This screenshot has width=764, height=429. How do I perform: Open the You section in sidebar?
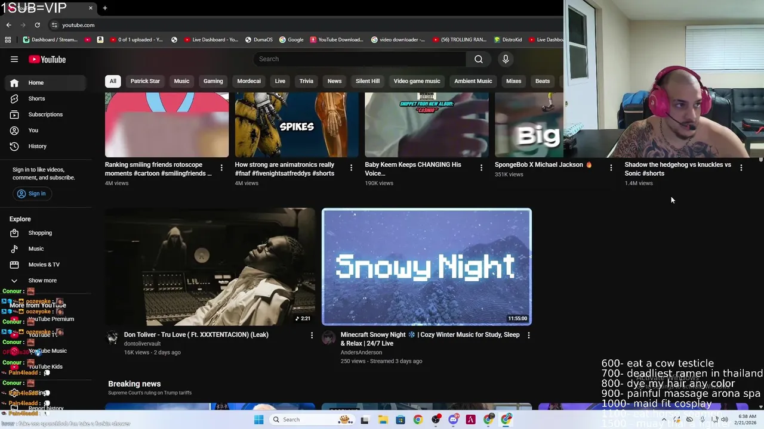click(45, 130)
